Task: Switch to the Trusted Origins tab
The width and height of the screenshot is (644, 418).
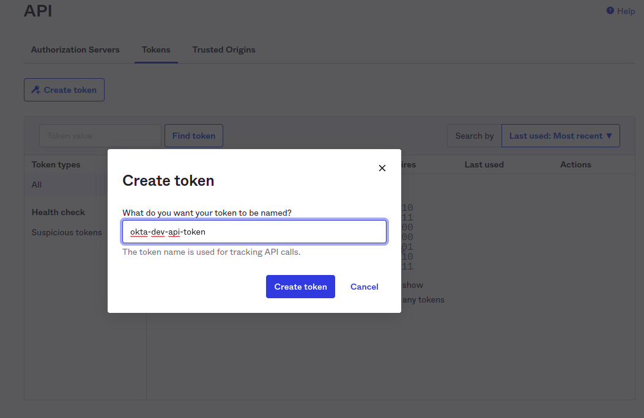Action: tap(224, 50)
